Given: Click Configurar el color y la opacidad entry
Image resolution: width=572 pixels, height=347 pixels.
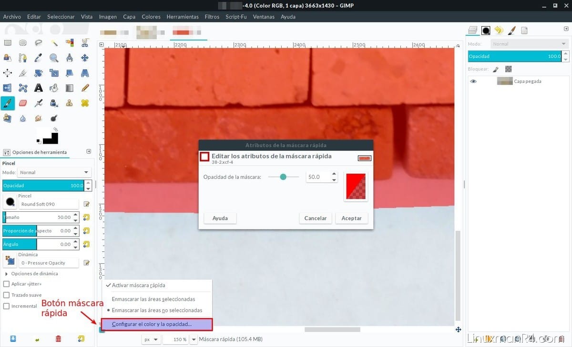Looking at the screenshot, I should [157, 323].
